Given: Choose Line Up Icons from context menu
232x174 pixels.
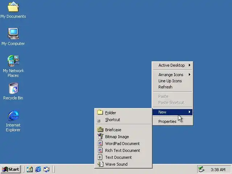Looking at the screenshot, I should 173,81.
